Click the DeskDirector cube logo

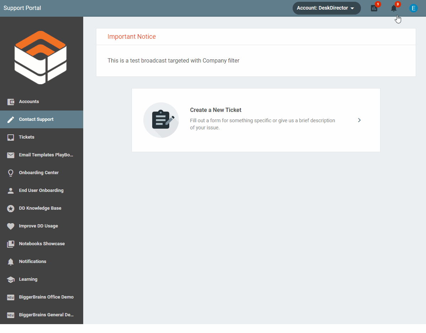(41, 58)
